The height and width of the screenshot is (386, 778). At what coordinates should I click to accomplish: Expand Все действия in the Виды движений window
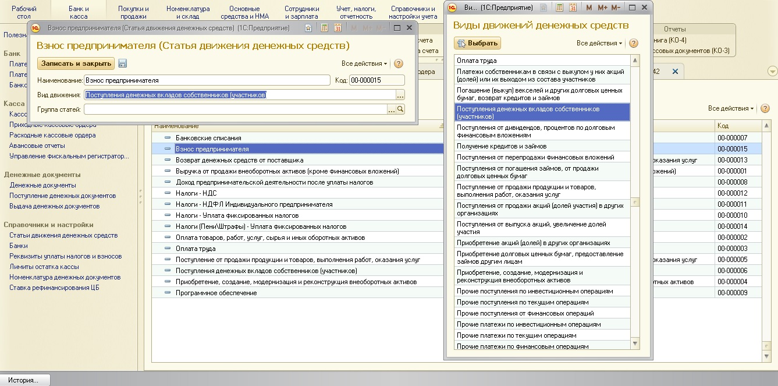coord(599,43)
